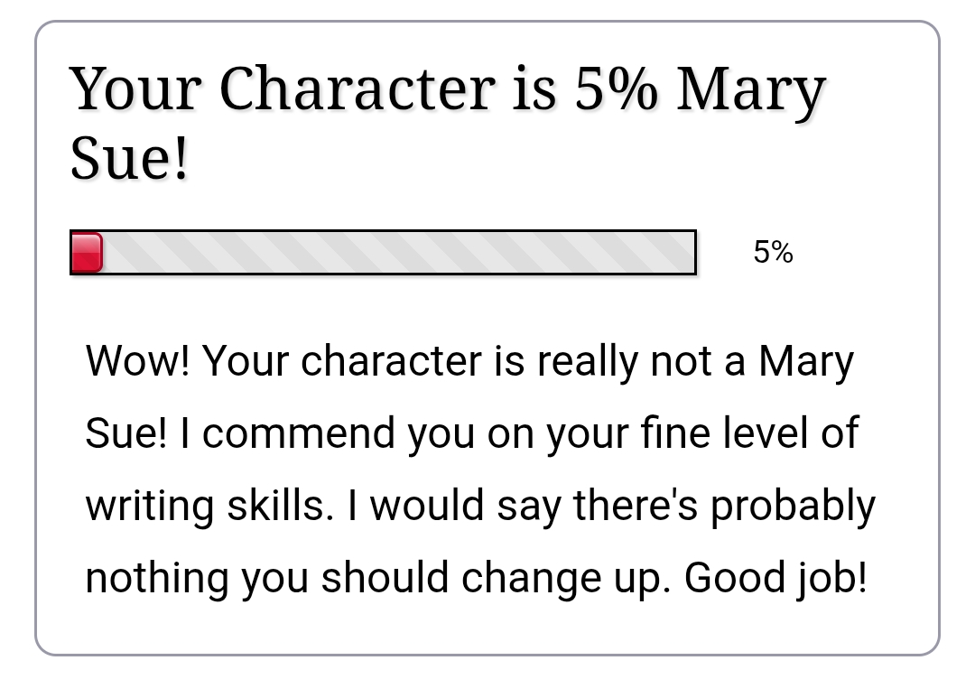
Task: Click the word "Character" in the heading
Action: click(x=356, y=89)
